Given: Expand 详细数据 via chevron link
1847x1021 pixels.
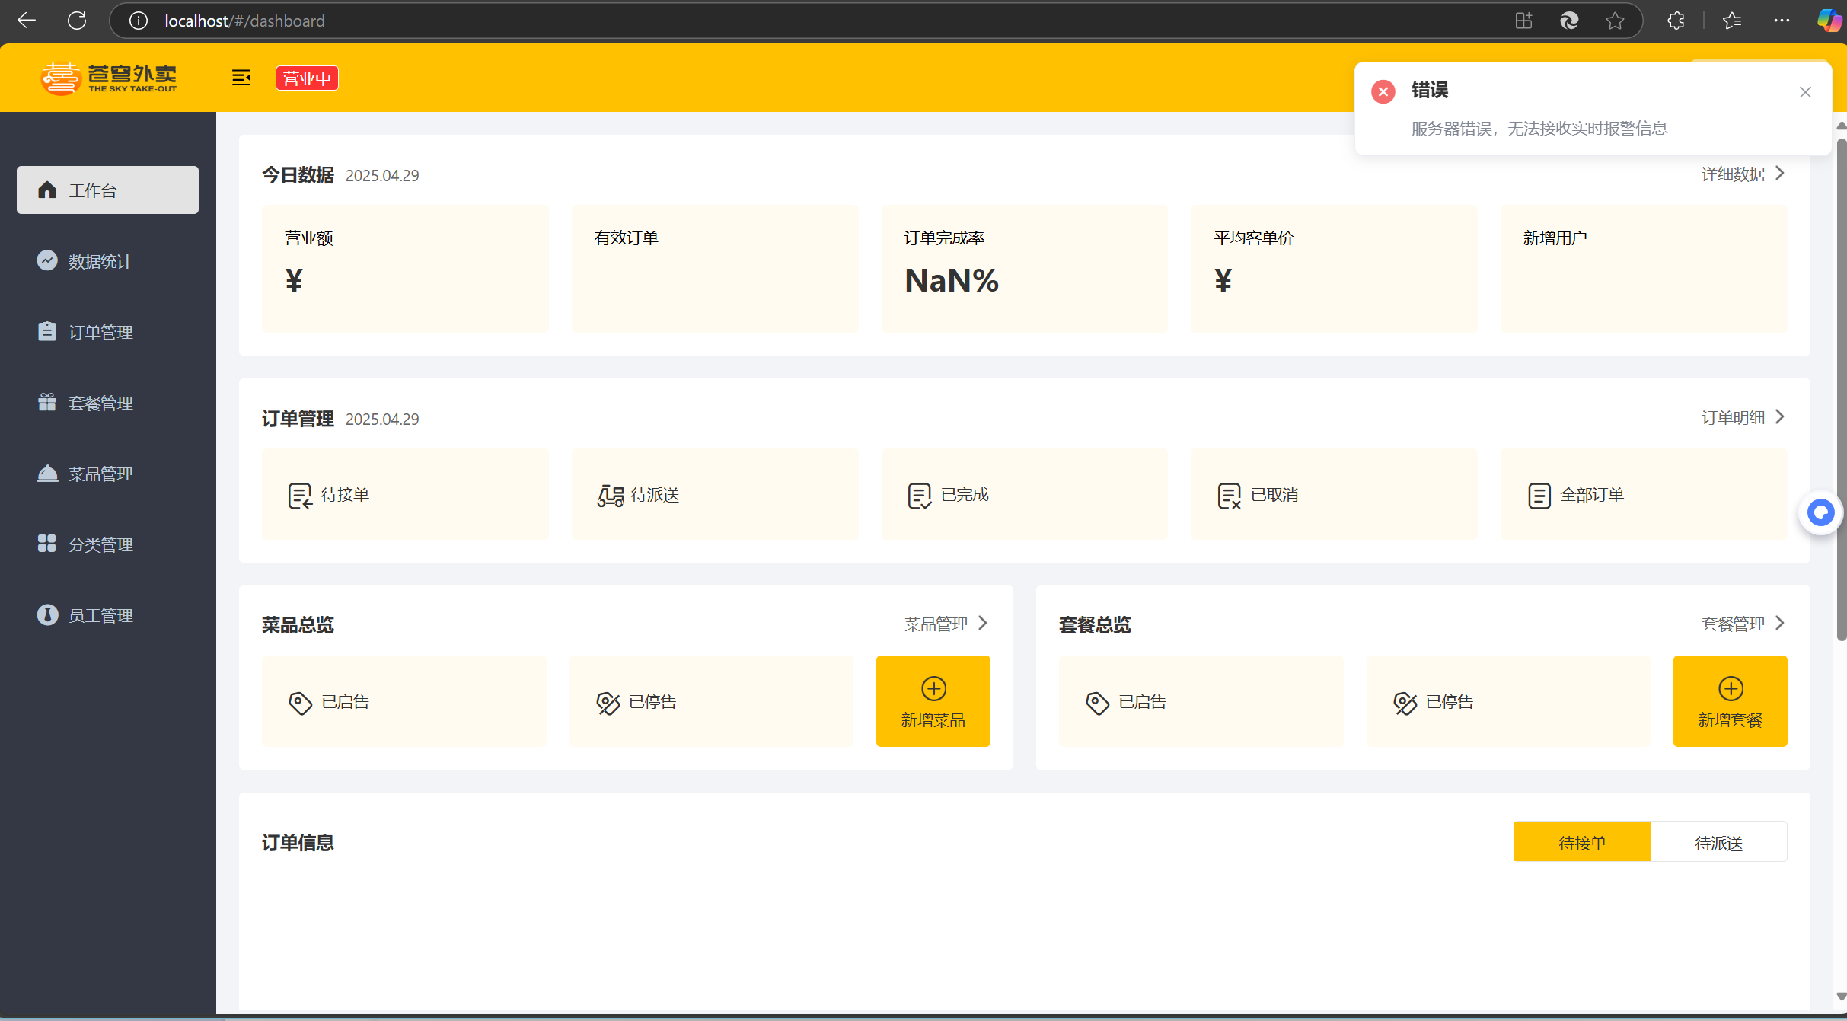Looking at the screenshot, I should 1743,174.
